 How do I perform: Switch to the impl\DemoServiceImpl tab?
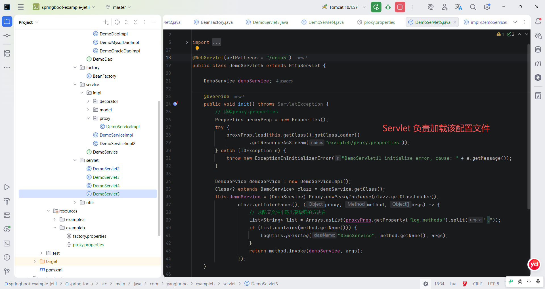point(486,22)
